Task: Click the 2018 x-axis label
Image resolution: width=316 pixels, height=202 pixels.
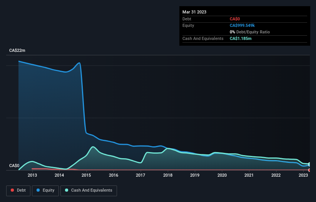Action: tap(168, 175)
